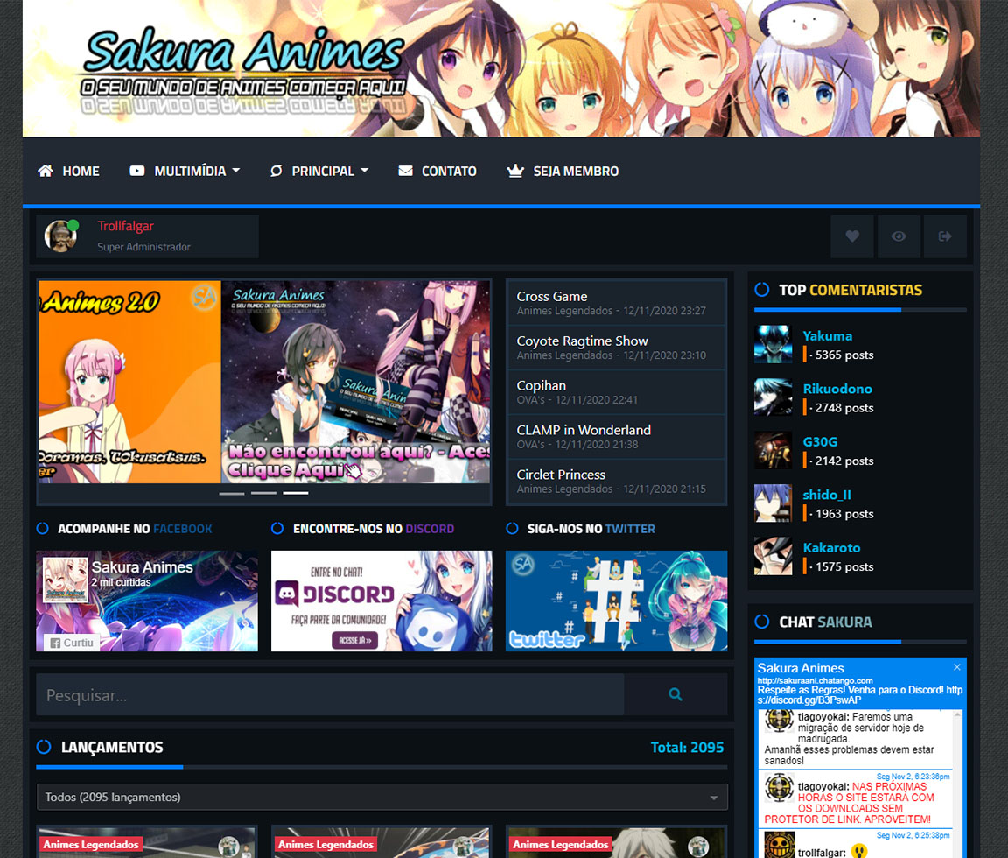
Task: Close the Sakura Animes chat widget
Action: [957, 667]
